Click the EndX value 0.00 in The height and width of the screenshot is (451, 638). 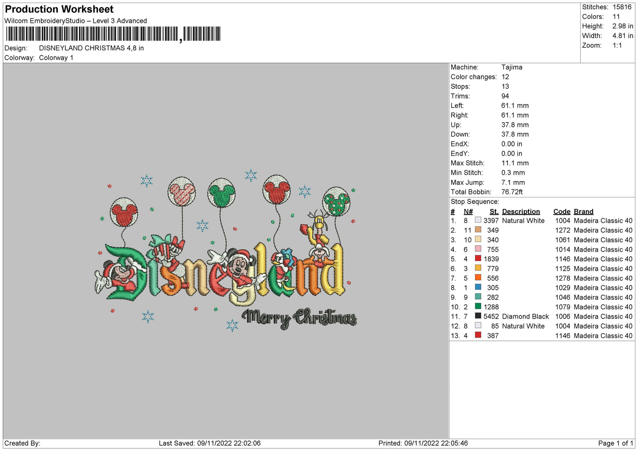click(512, 144)
